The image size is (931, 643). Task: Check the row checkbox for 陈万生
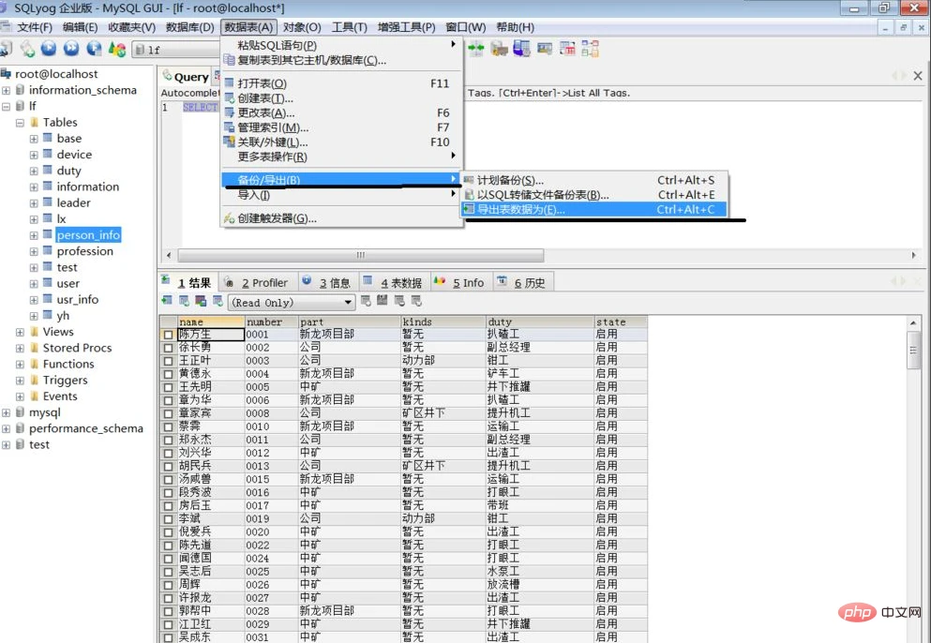(x=169, y=333)
